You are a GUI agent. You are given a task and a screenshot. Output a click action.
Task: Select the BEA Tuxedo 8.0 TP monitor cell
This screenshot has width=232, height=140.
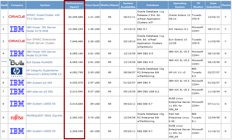coord(197,72)
